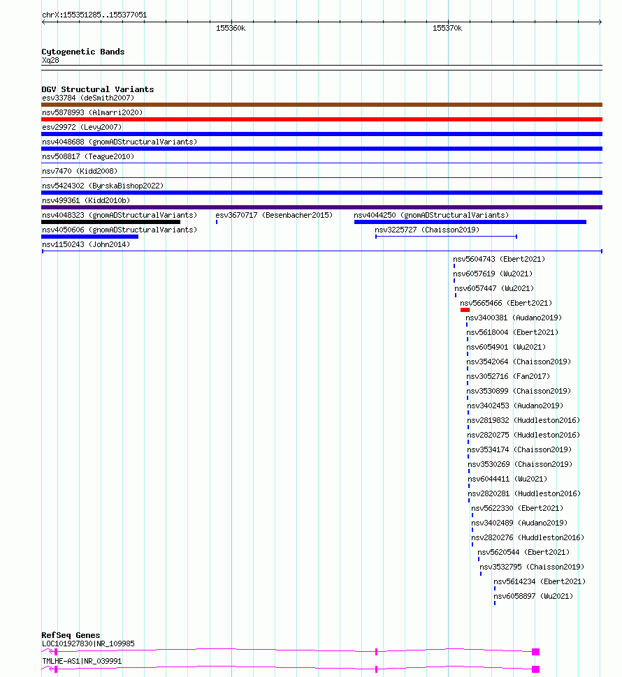Click the small red nsv5665466 bar

(x=465, y=310)
